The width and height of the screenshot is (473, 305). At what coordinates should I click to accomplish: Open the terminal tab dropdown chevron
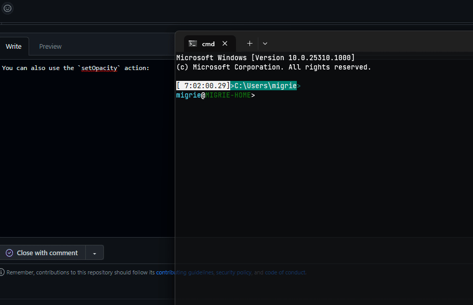pos(265,44)
